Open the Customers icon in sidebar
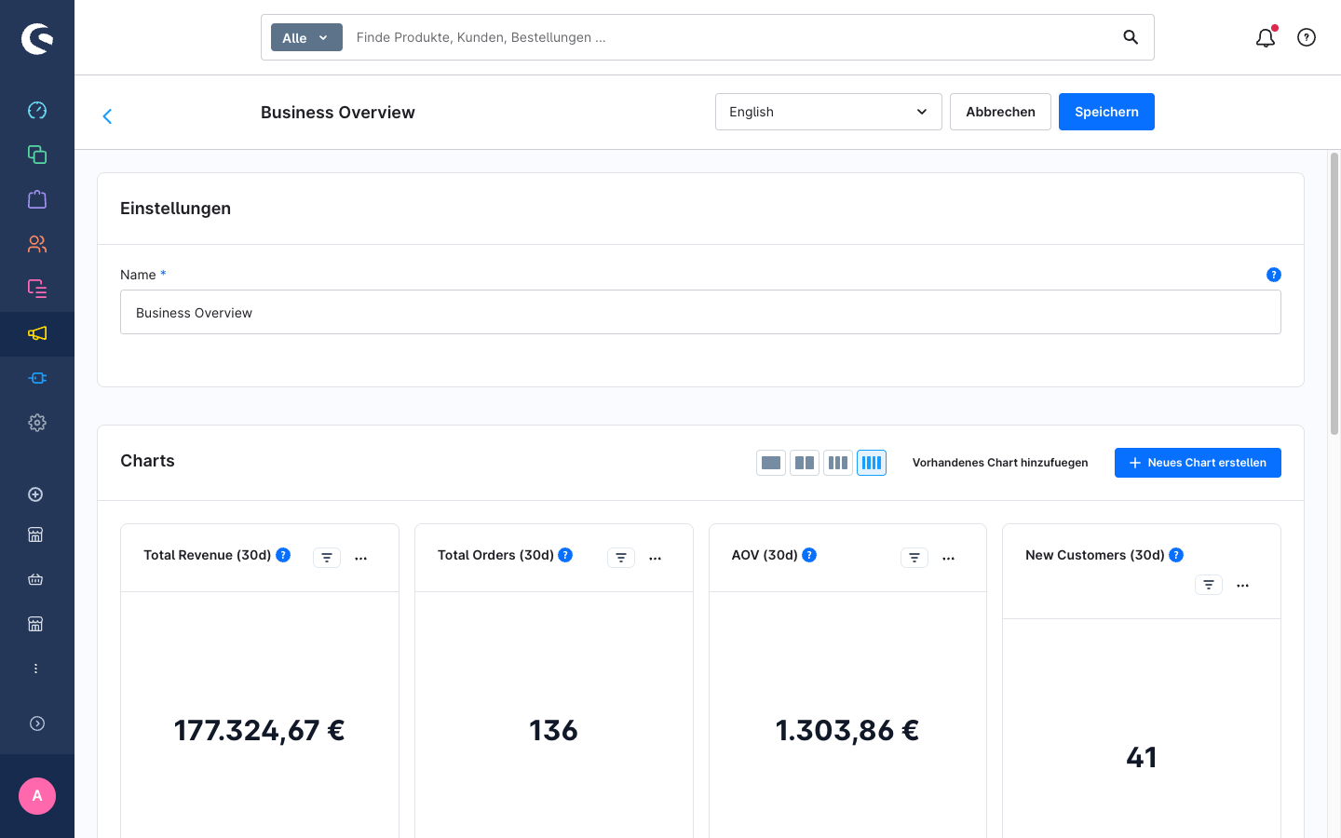This screenshot has height=838, width=1341. 37,244
